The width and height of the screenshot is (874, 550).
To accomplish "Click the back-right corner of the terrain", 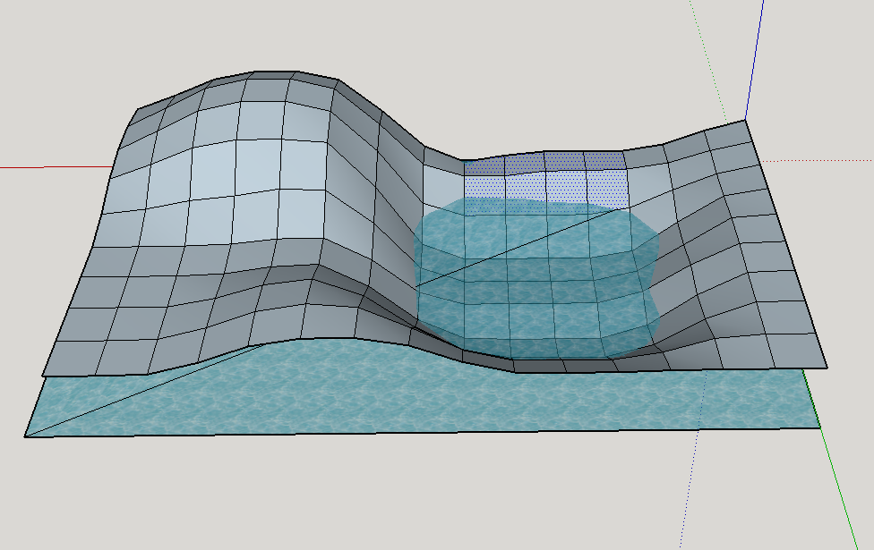I will (x=745, y=121).
